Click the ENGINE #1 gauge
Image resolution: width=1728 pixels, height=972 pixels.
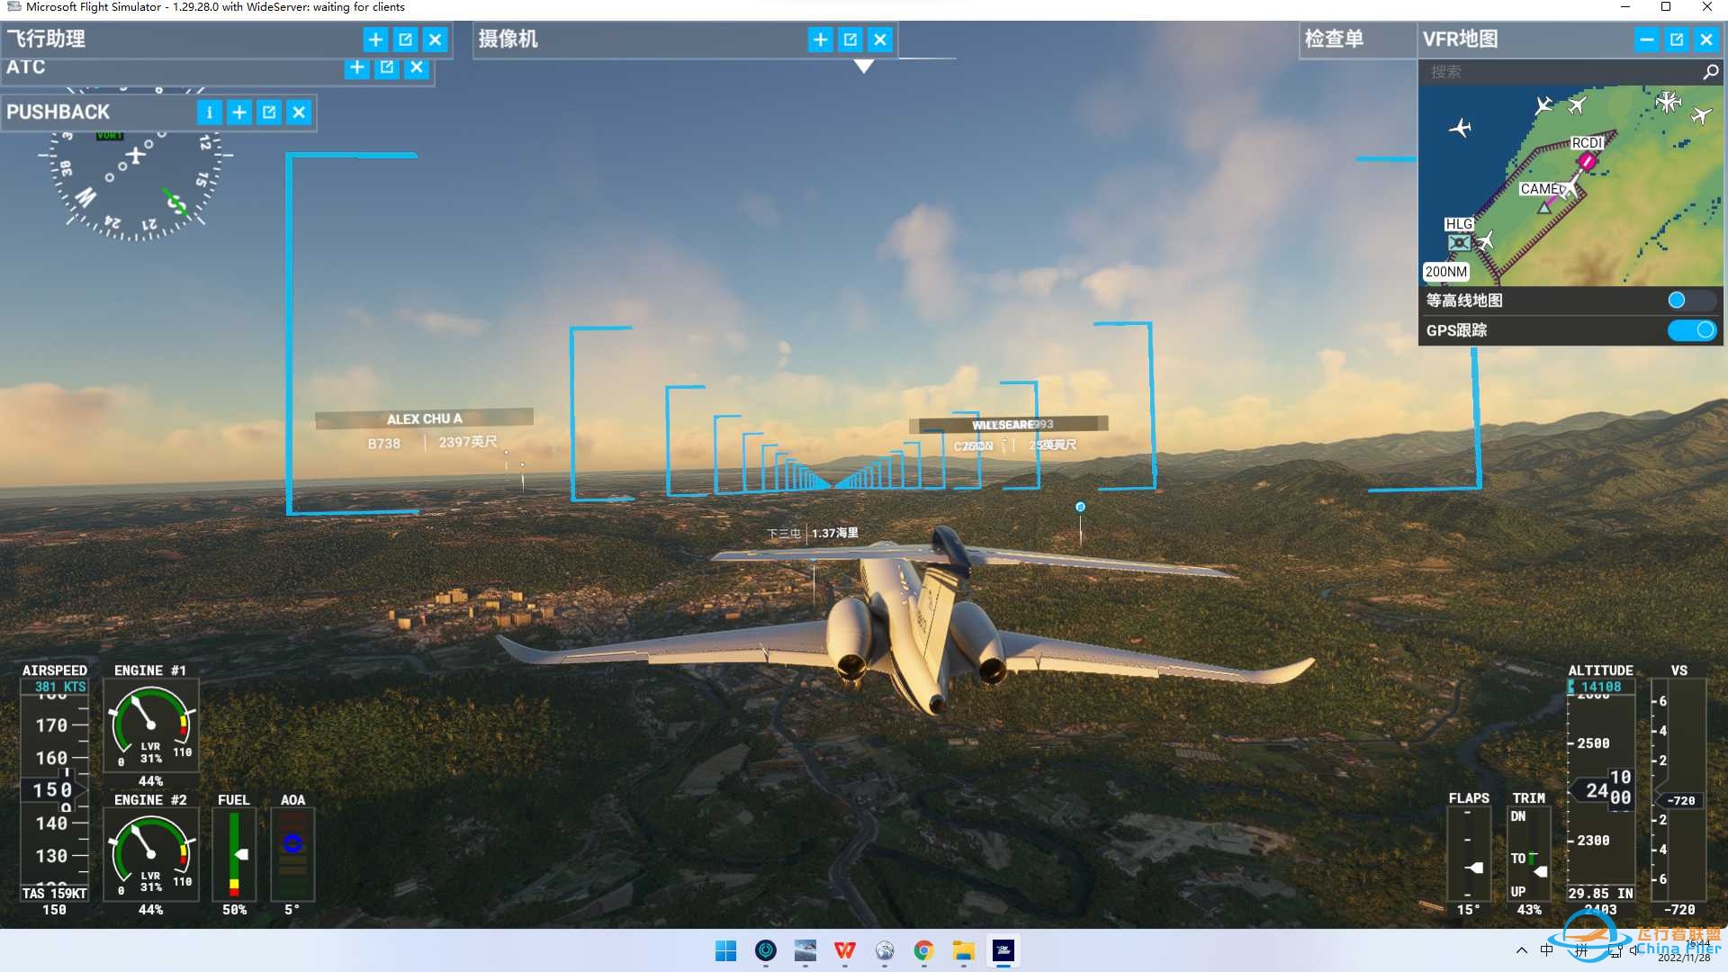pos(150,725)
